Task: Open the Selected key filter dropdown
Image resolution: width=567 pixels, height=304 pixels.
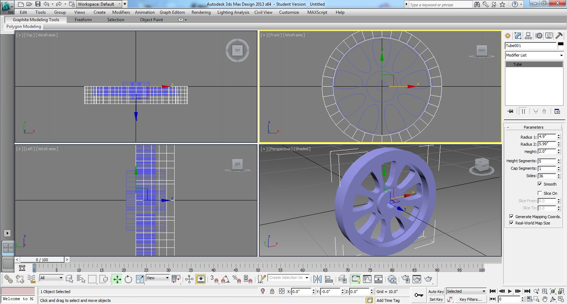Action: 466,291
